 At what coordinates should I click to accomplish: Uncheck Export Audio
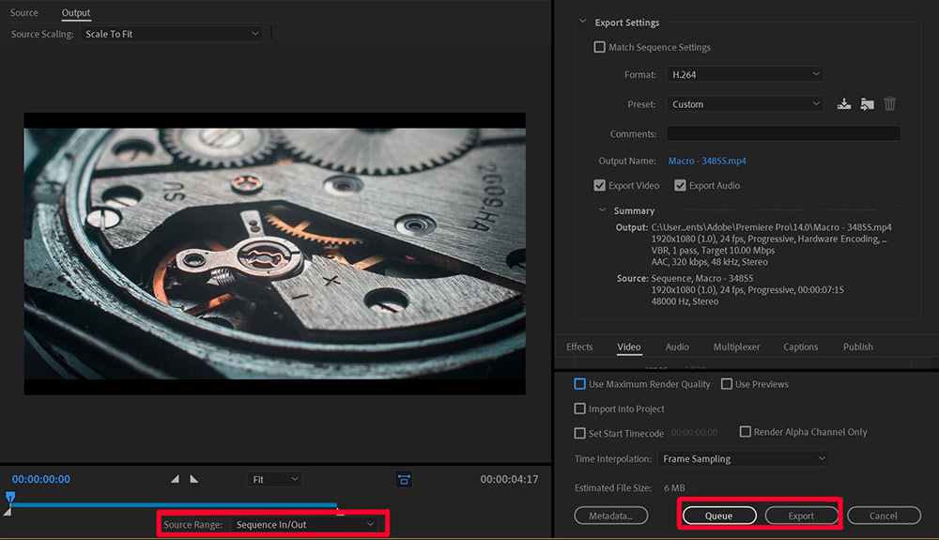click(x=680, y=186)
